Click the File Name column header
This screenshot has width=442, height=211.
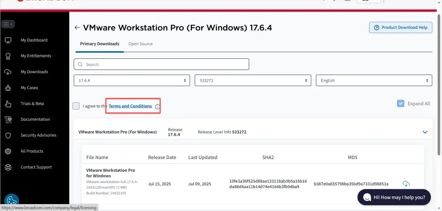coord(97,157)
